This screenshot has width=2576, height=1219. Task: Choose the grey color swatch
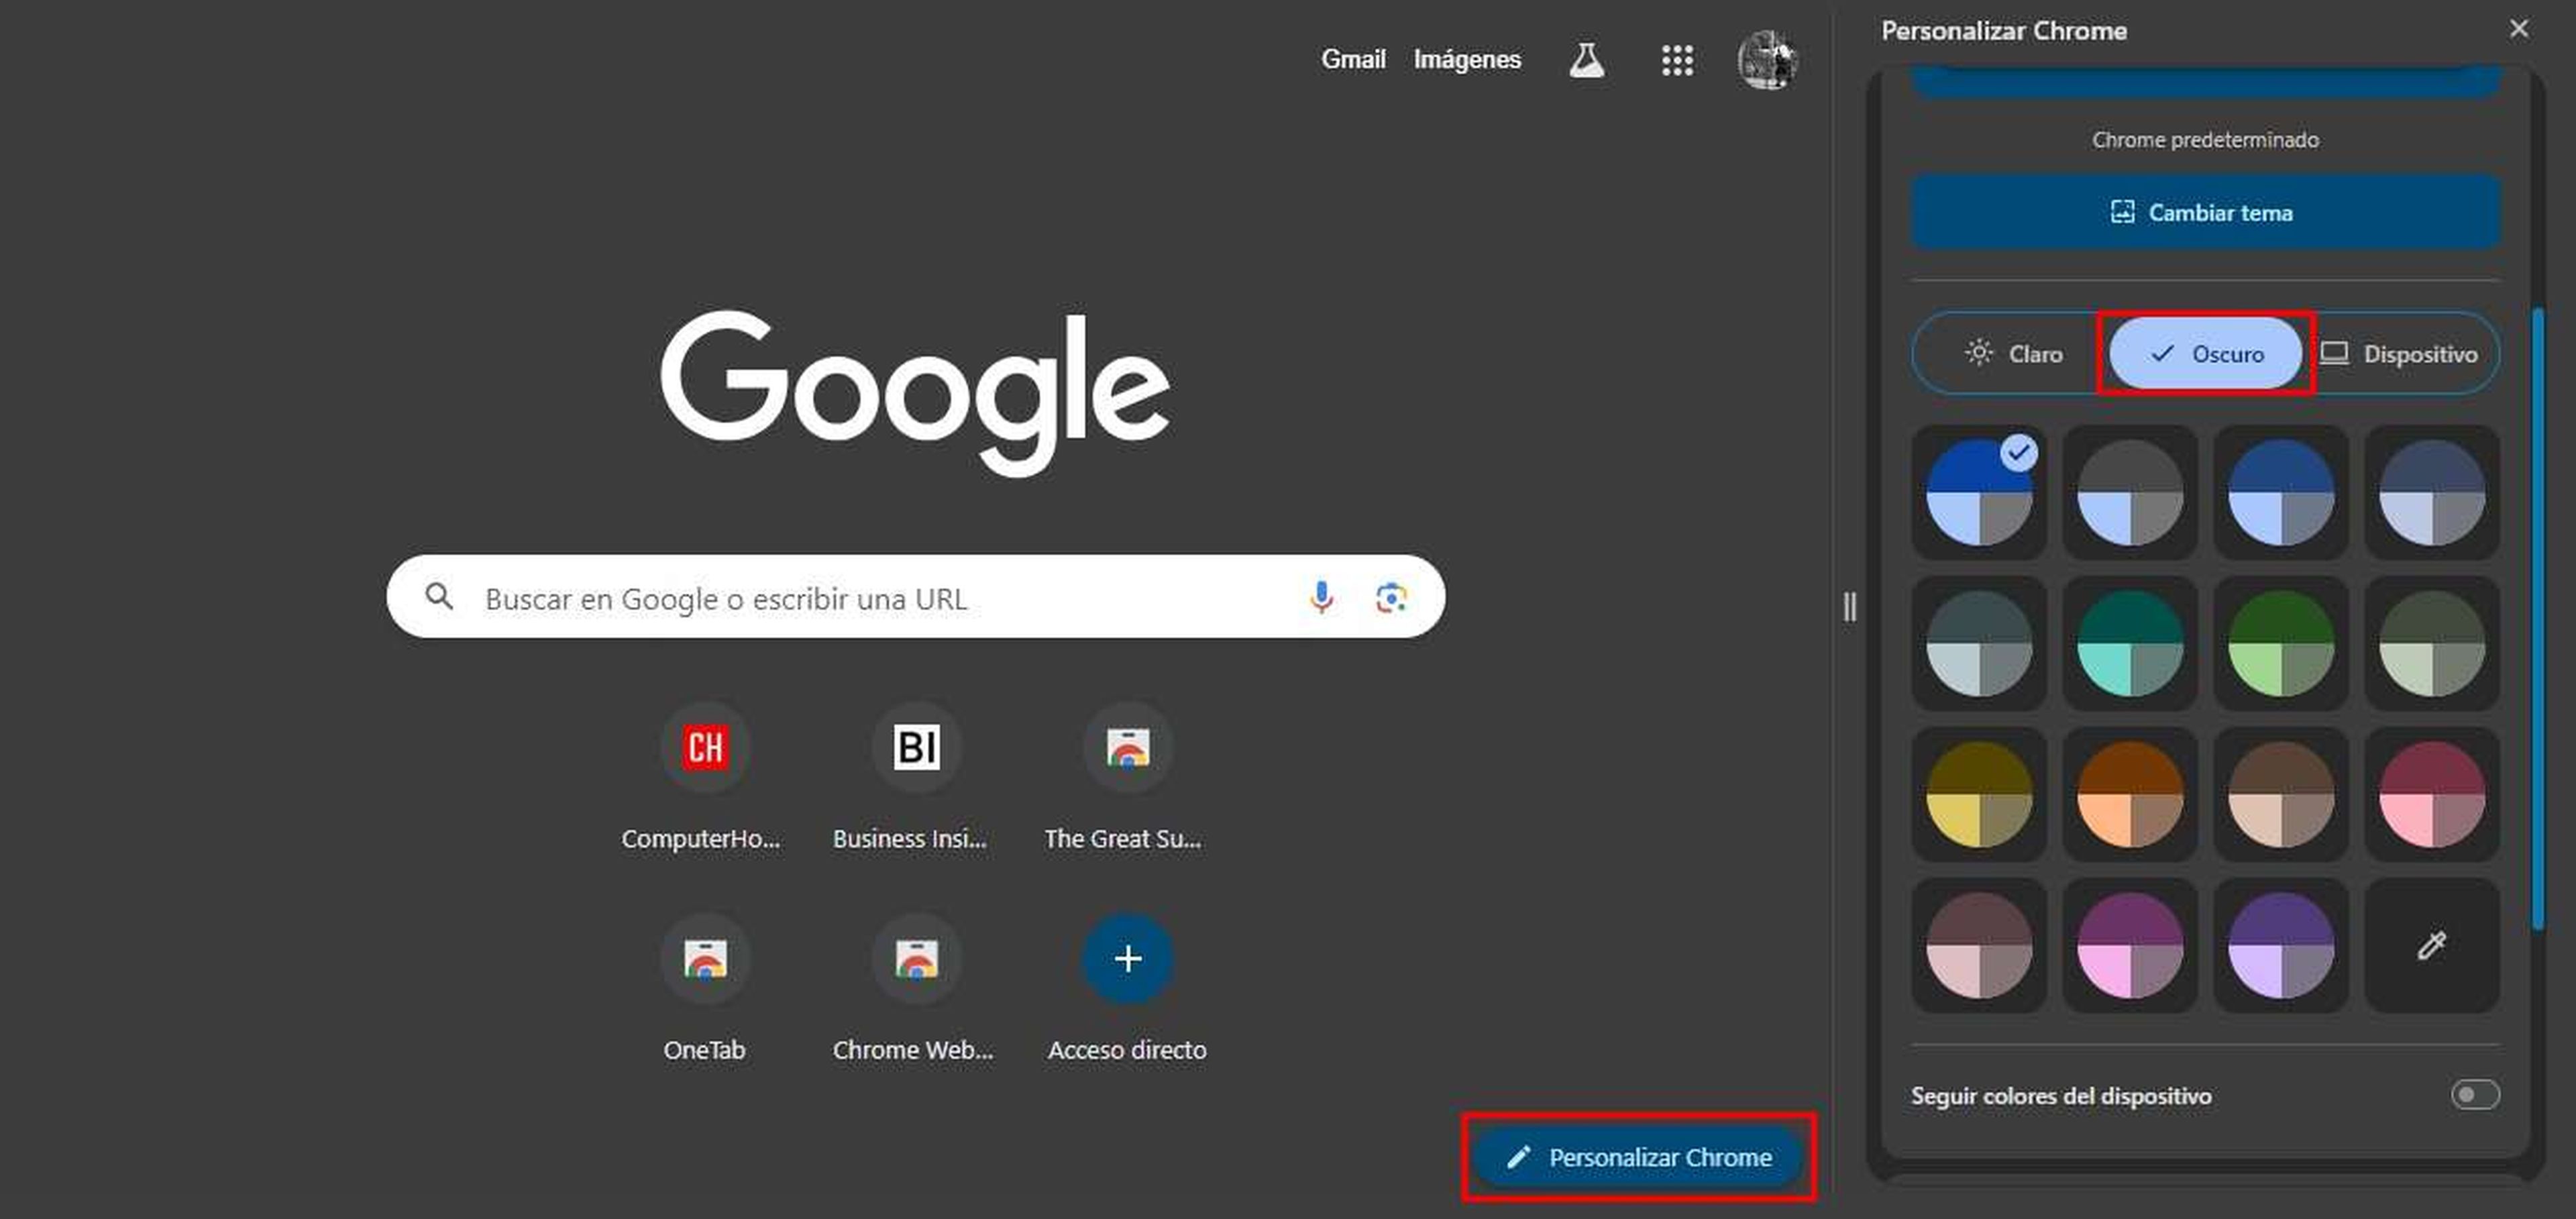pos(2130,492)
